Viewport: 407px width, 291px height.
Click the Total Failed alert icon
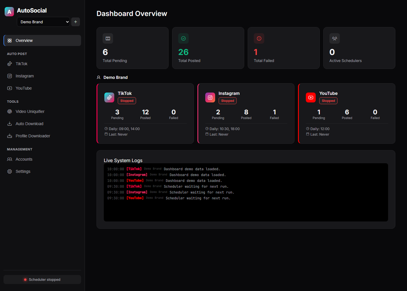tap(259, 38)
